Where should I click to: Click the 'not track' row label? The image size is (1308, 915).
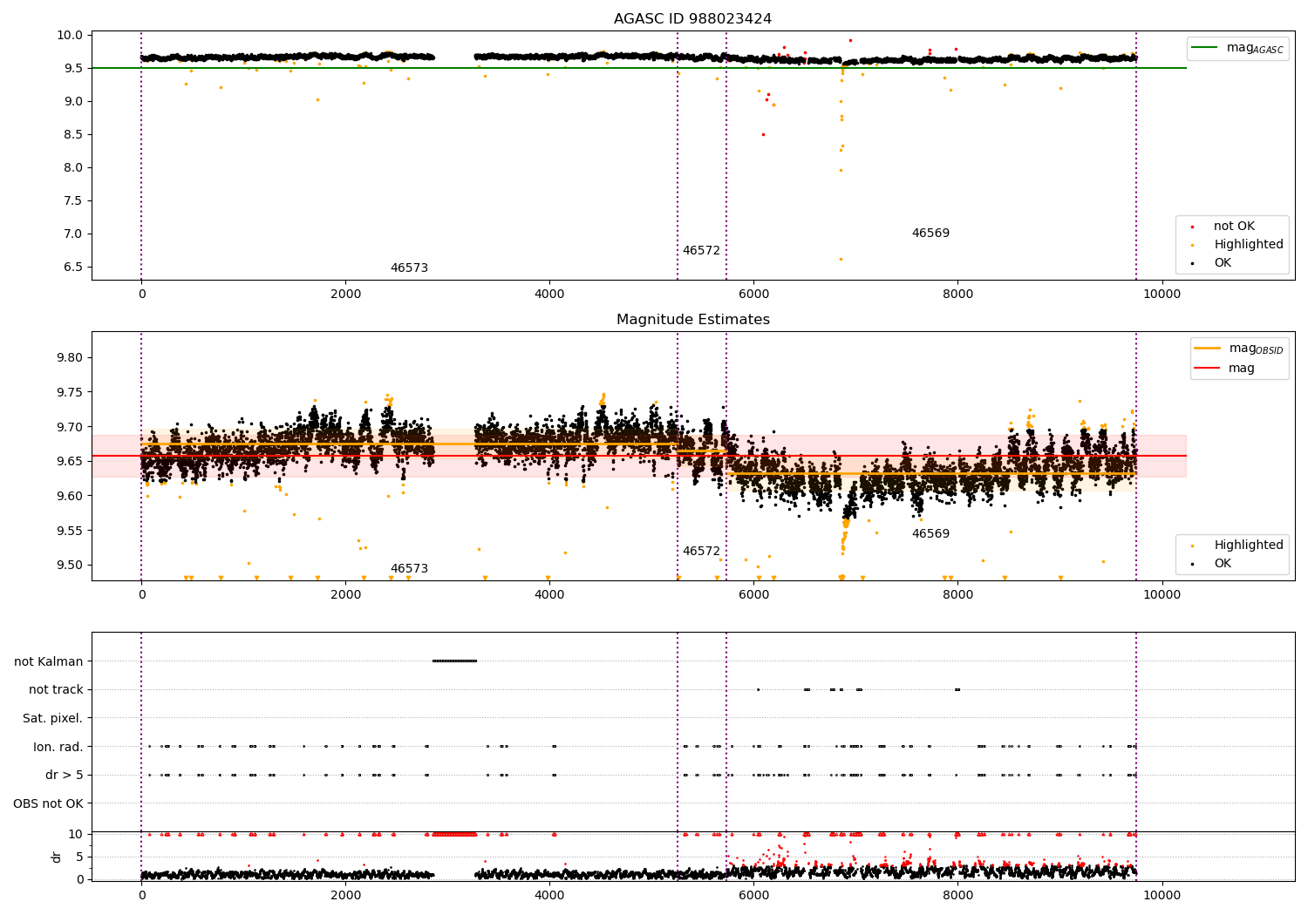(x=56, y=690)
